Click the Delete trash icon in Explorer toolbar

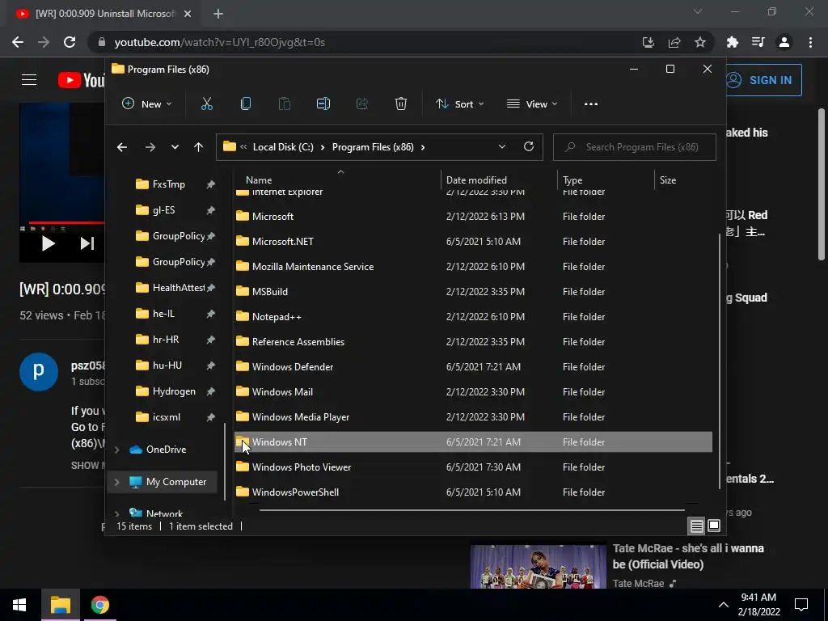[401, 104]
